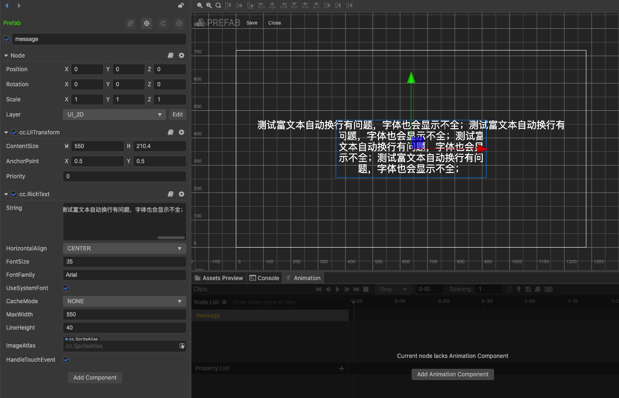Click the unlink prefab icon
The image size is (619, 398).
(131, 23)
